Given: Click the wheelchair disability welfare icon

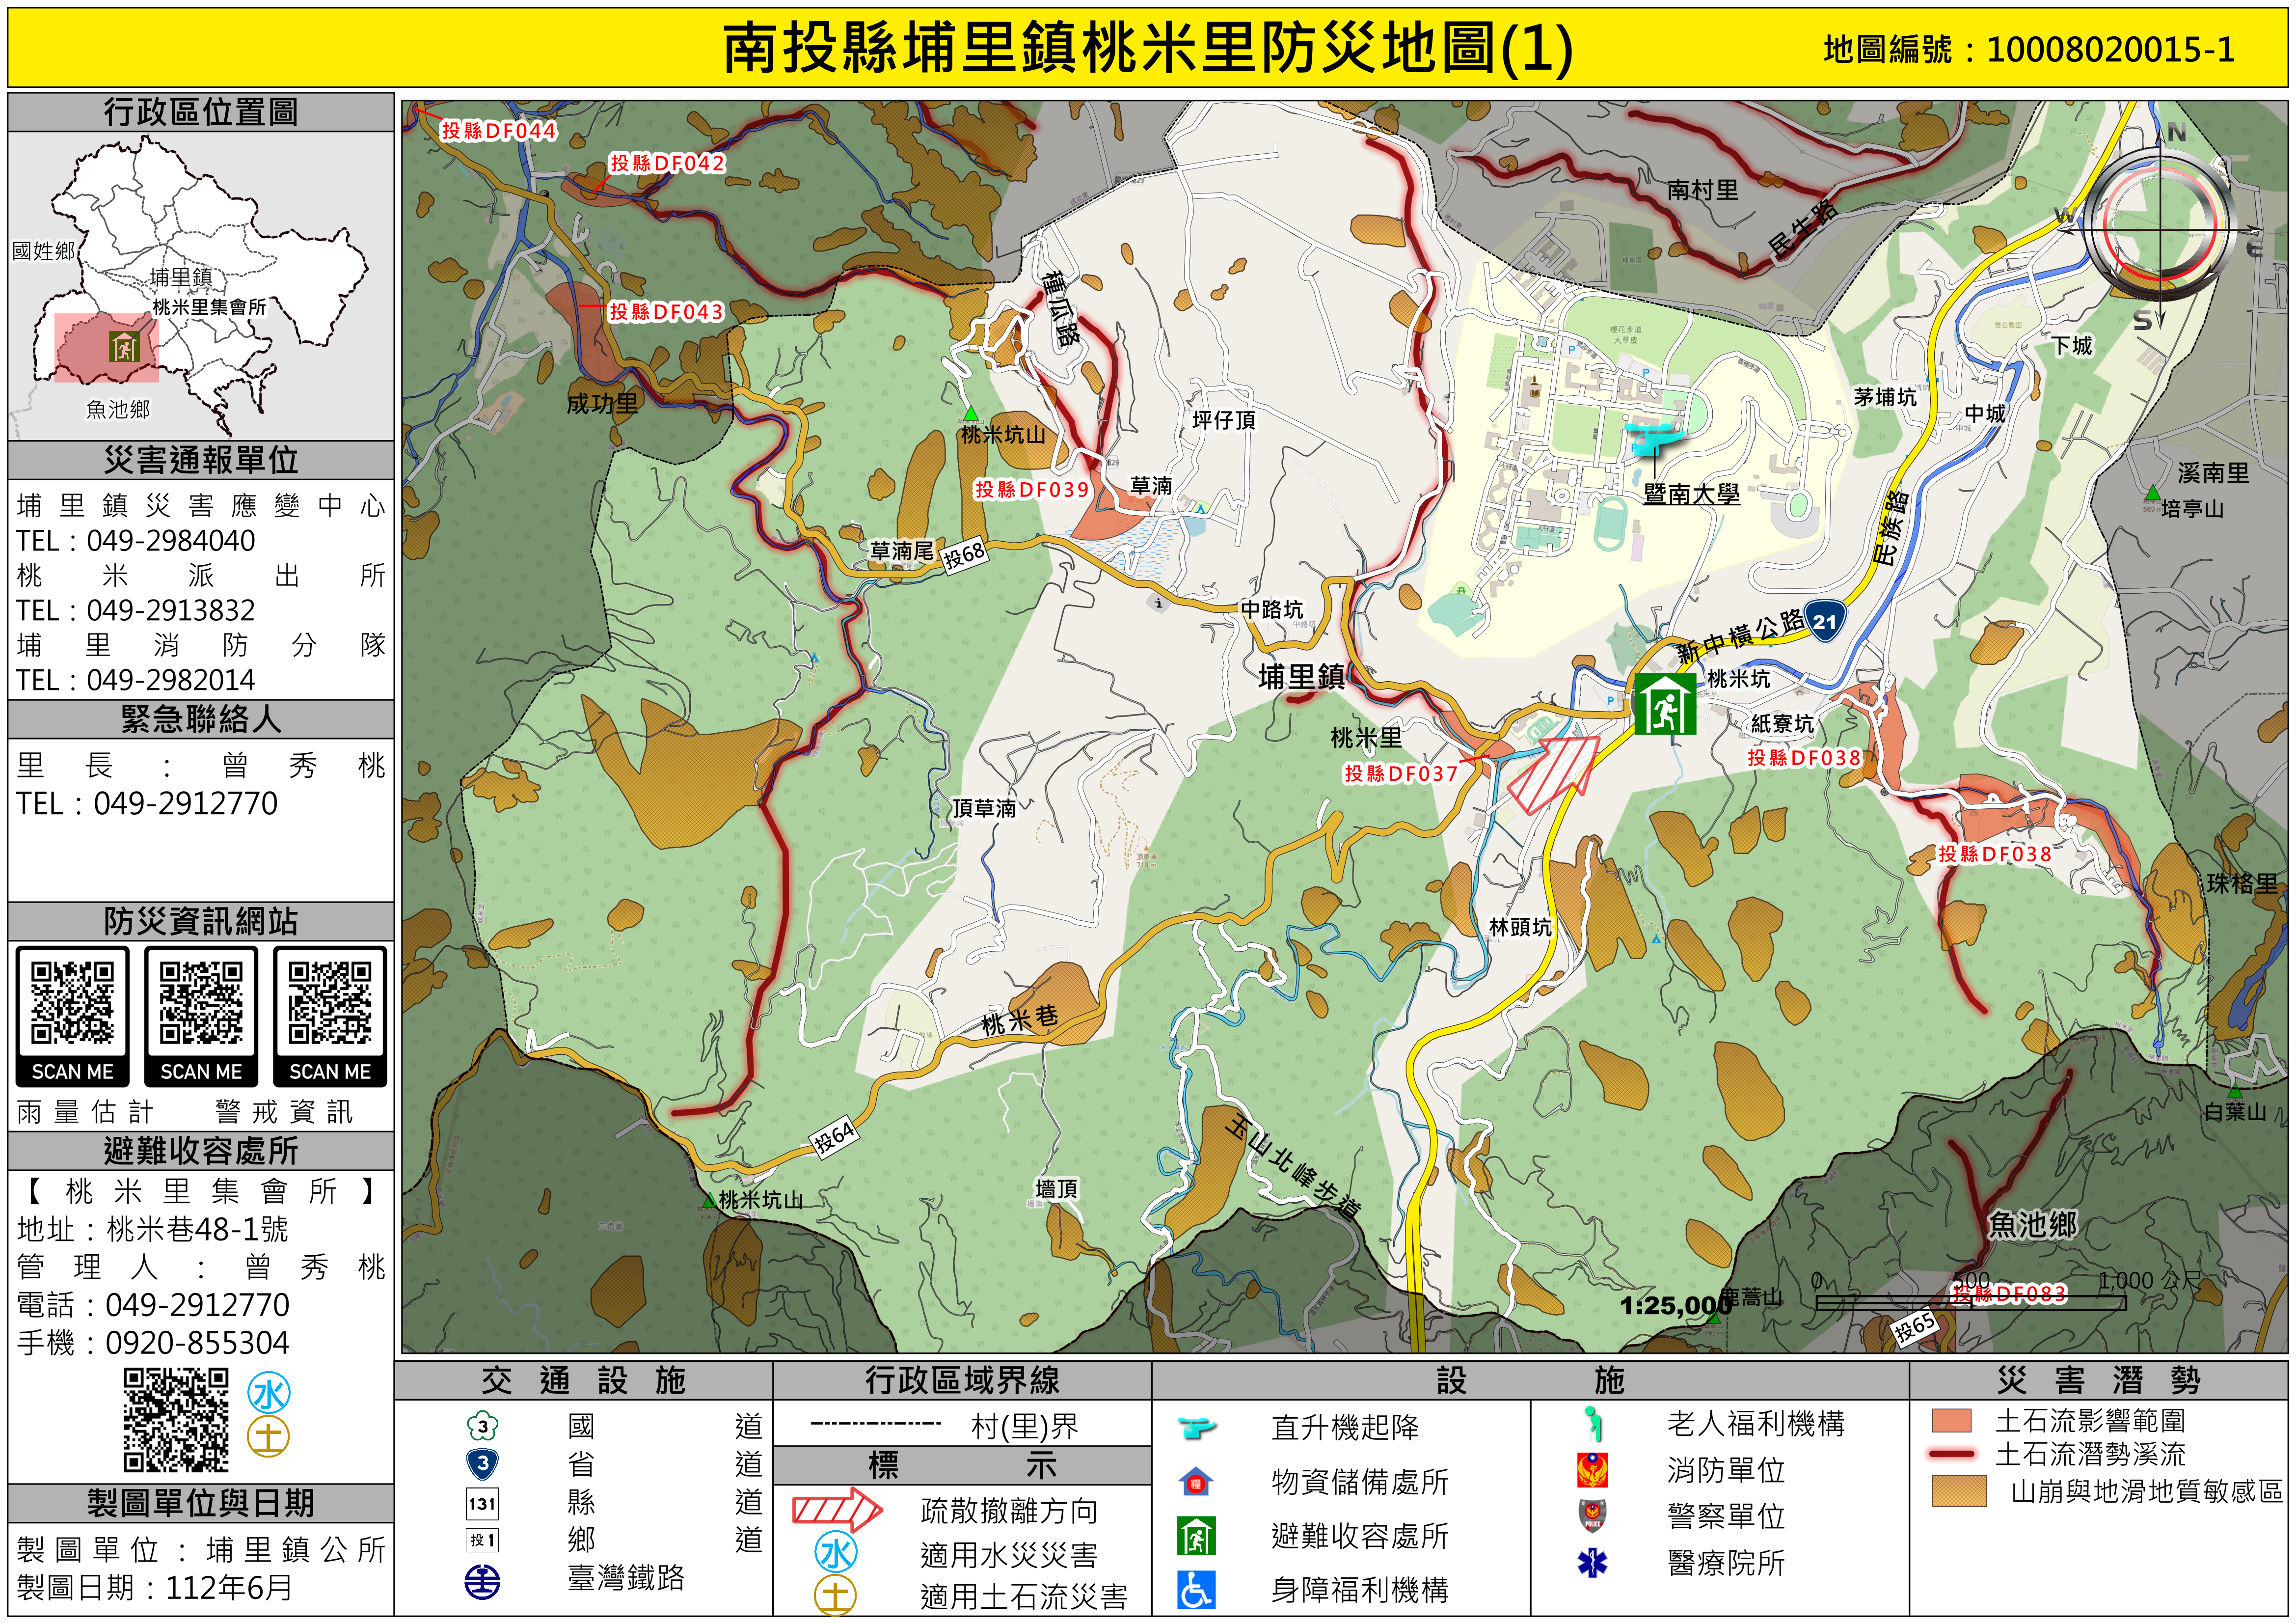Looking at the screenshot, I should [1196, 1590].
